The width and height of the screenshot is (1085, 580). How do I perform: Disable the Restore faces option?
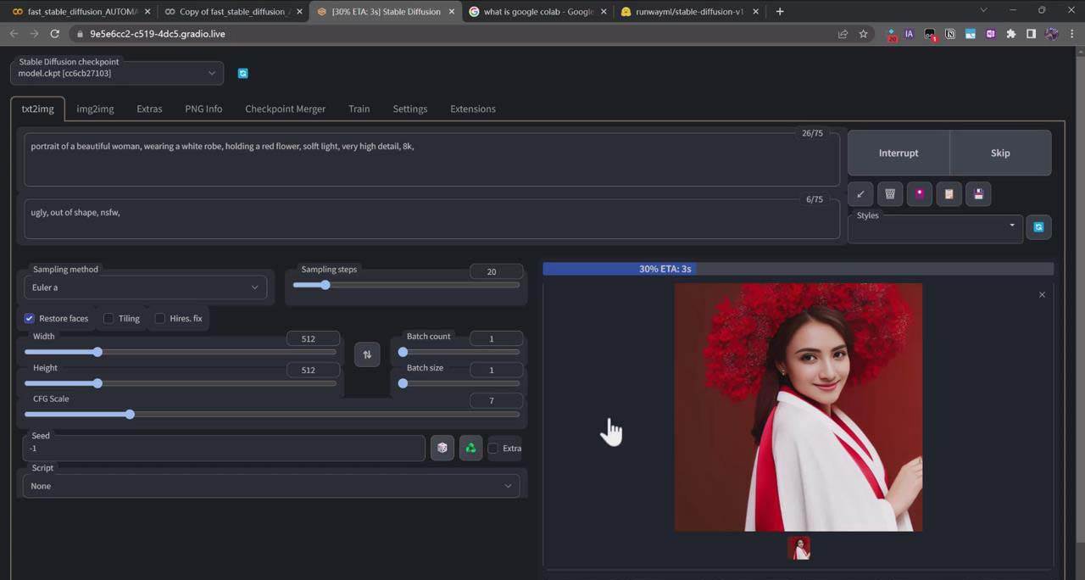tap(30, 318)
